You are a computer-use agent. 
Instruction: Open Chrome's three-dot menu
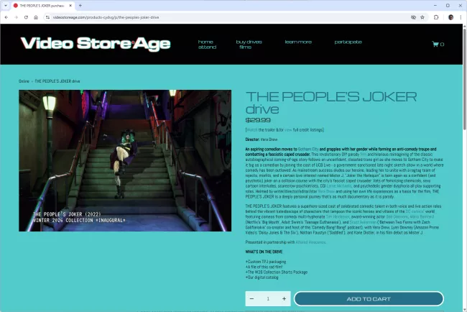tap(461, 17)
